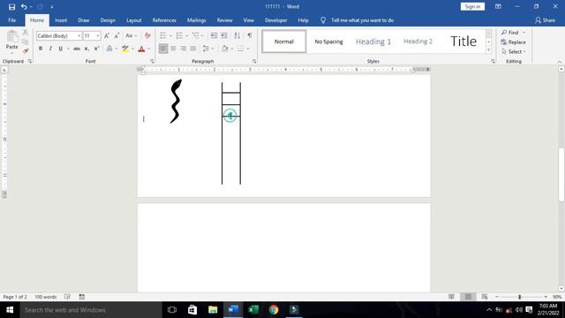This screenshot has width=565, height=318.
Task: Expand the Styles gallery more arrow
Action: (488, 50)
